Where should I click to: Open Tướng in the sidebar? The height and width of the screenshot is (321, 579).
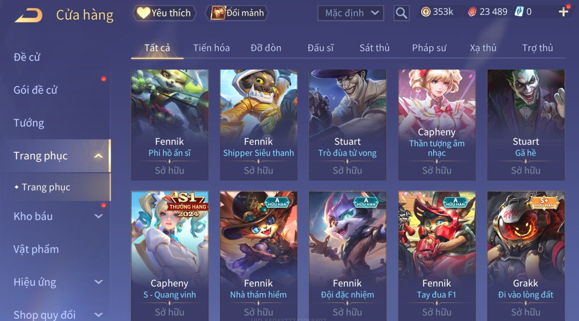tap(29, 123)
